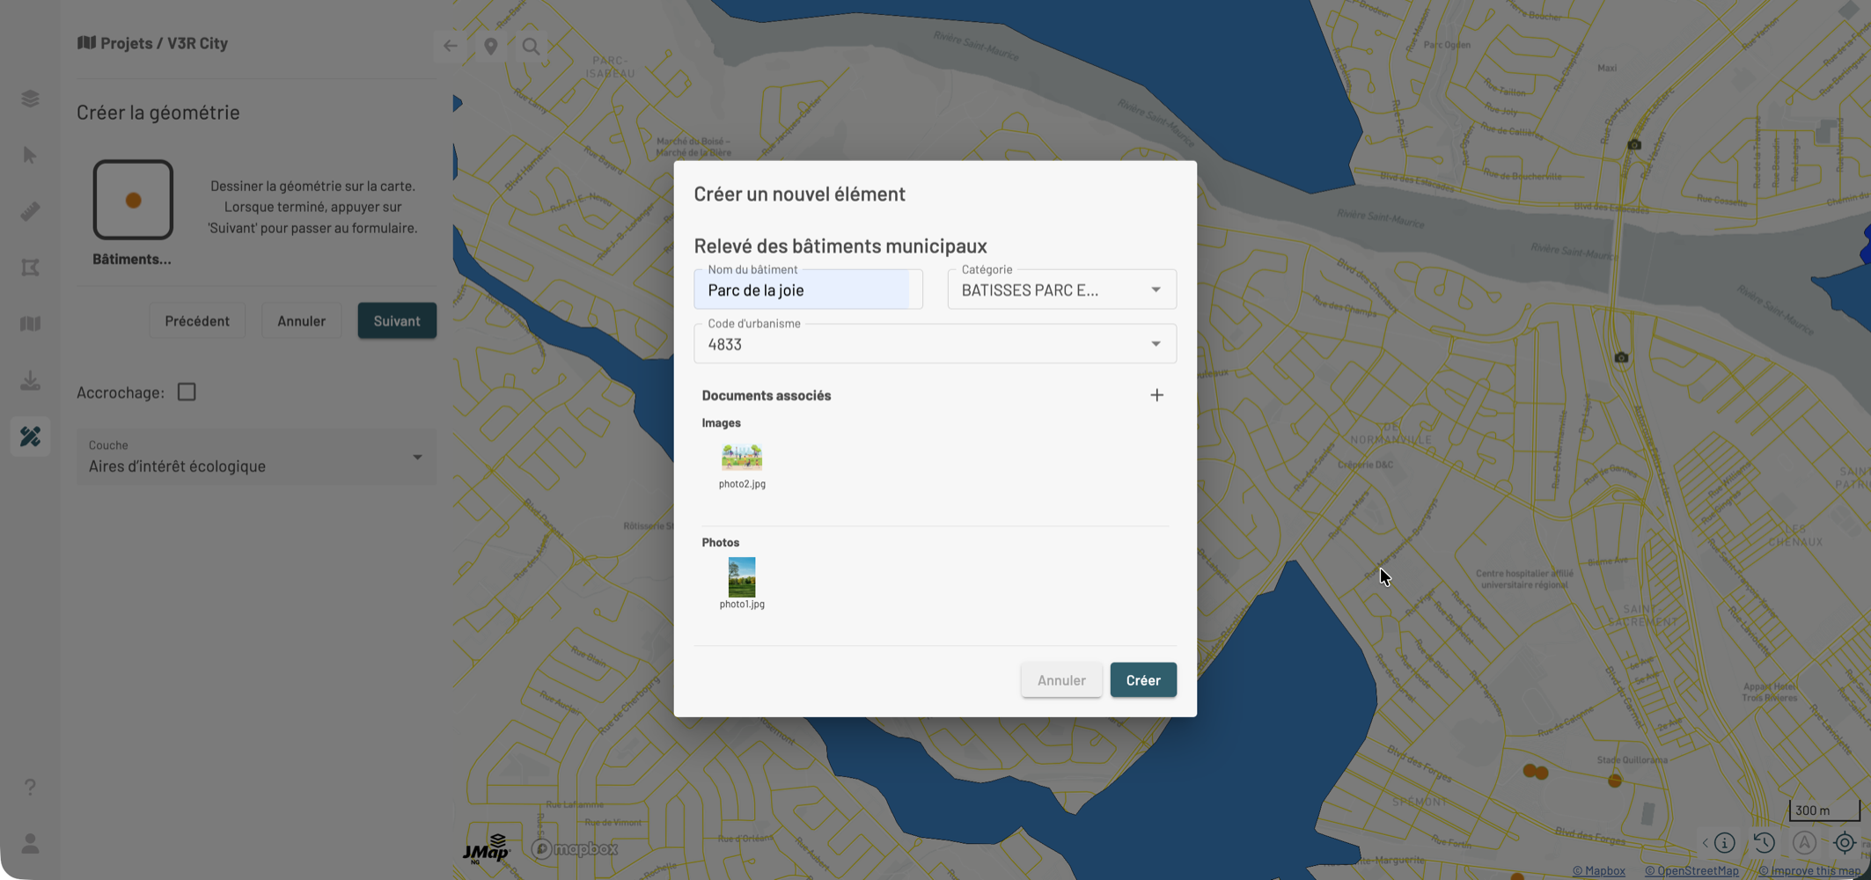
Task: Open the user account icon
Action: coord(30,844)
